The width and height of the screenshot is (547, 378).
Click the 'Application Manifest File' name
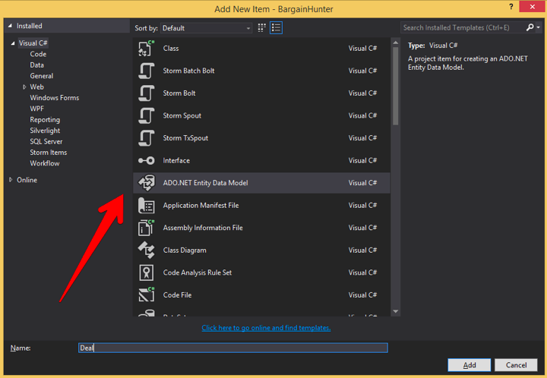click(x=201, y=206)
